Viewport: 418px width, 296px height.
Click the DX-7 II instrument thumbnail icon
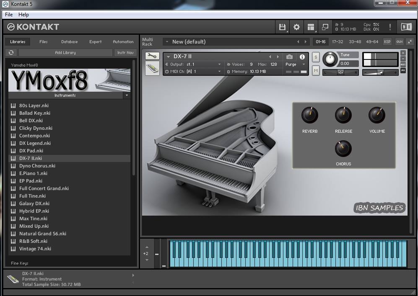[x=152, y=68]
